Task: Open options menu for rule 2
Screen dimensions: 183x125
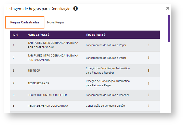Action: 149,58
